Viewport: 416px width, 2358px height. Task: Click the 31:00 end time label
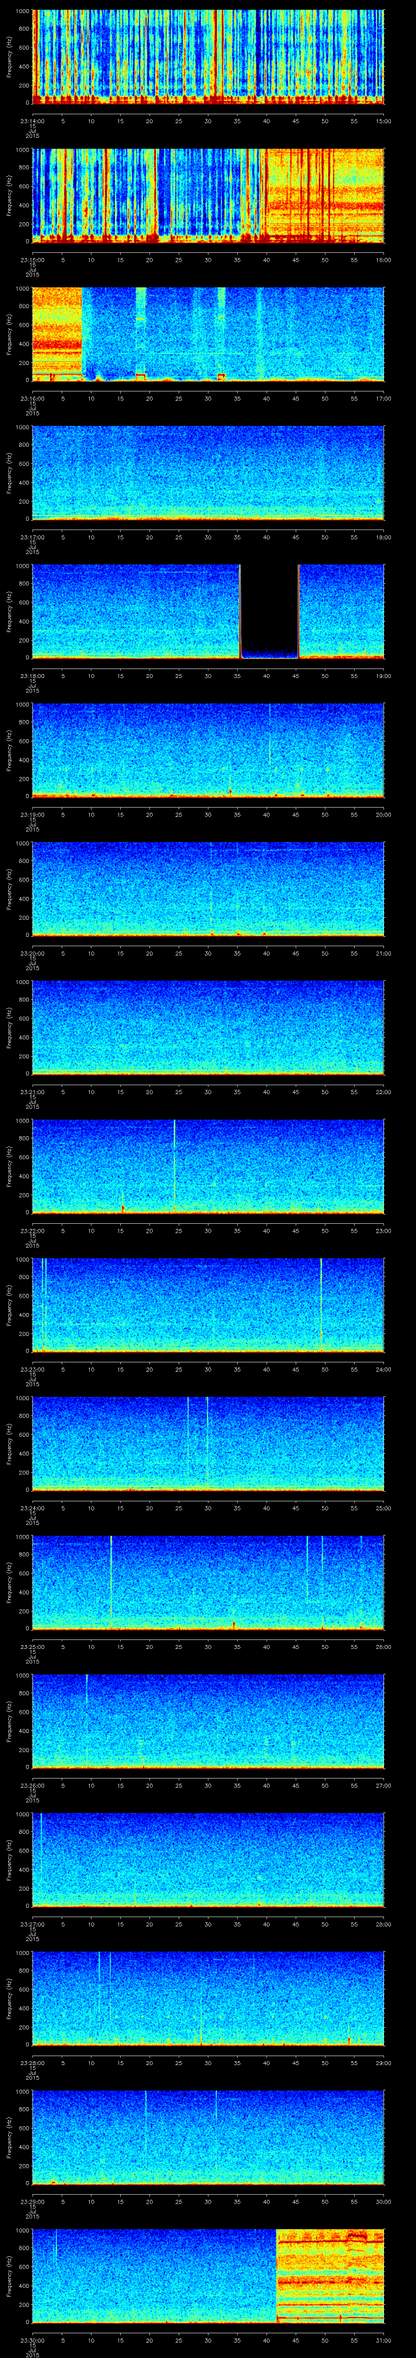click(x=383, y=2340)
